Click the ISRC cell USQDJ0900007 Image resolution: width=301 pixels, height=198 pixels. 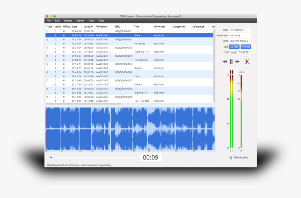pyautogui.click(x=124, y=80)
